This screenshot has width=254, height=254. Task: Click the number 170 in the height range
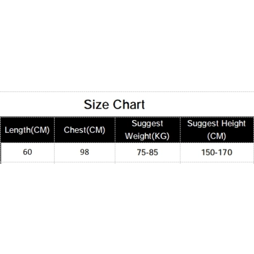pyautogui.click(x=225, y=152)
